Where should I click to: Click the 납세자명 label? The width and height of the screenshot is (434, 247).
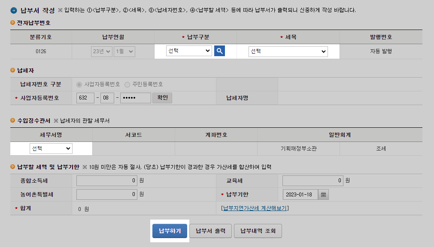click(237, 98)
